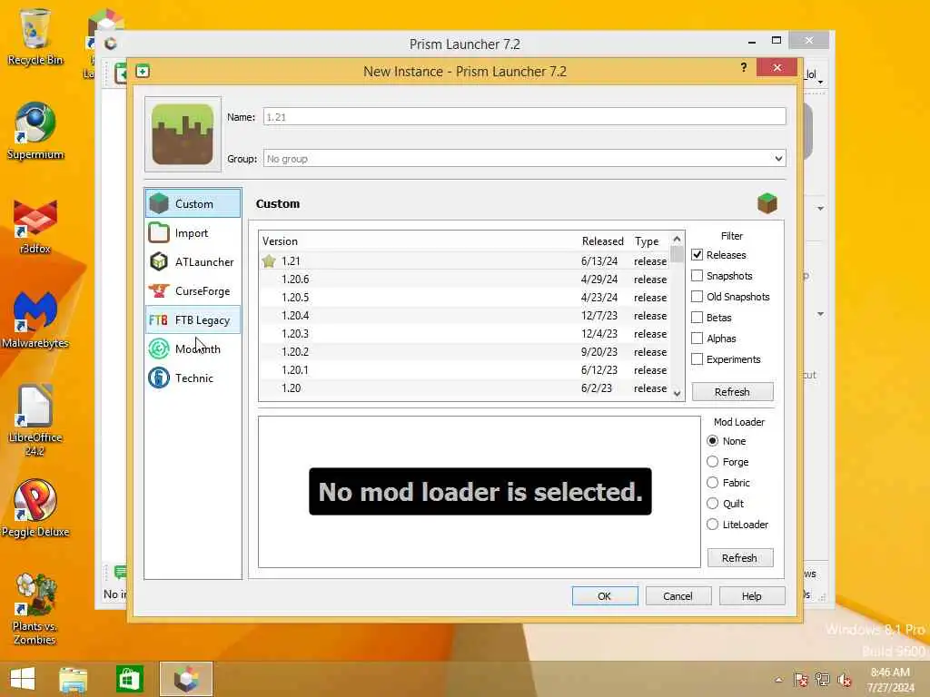The height and width of the screenshot is (697, 930).
Task: Click the Action Center flag tray icon
Action: 801,680
